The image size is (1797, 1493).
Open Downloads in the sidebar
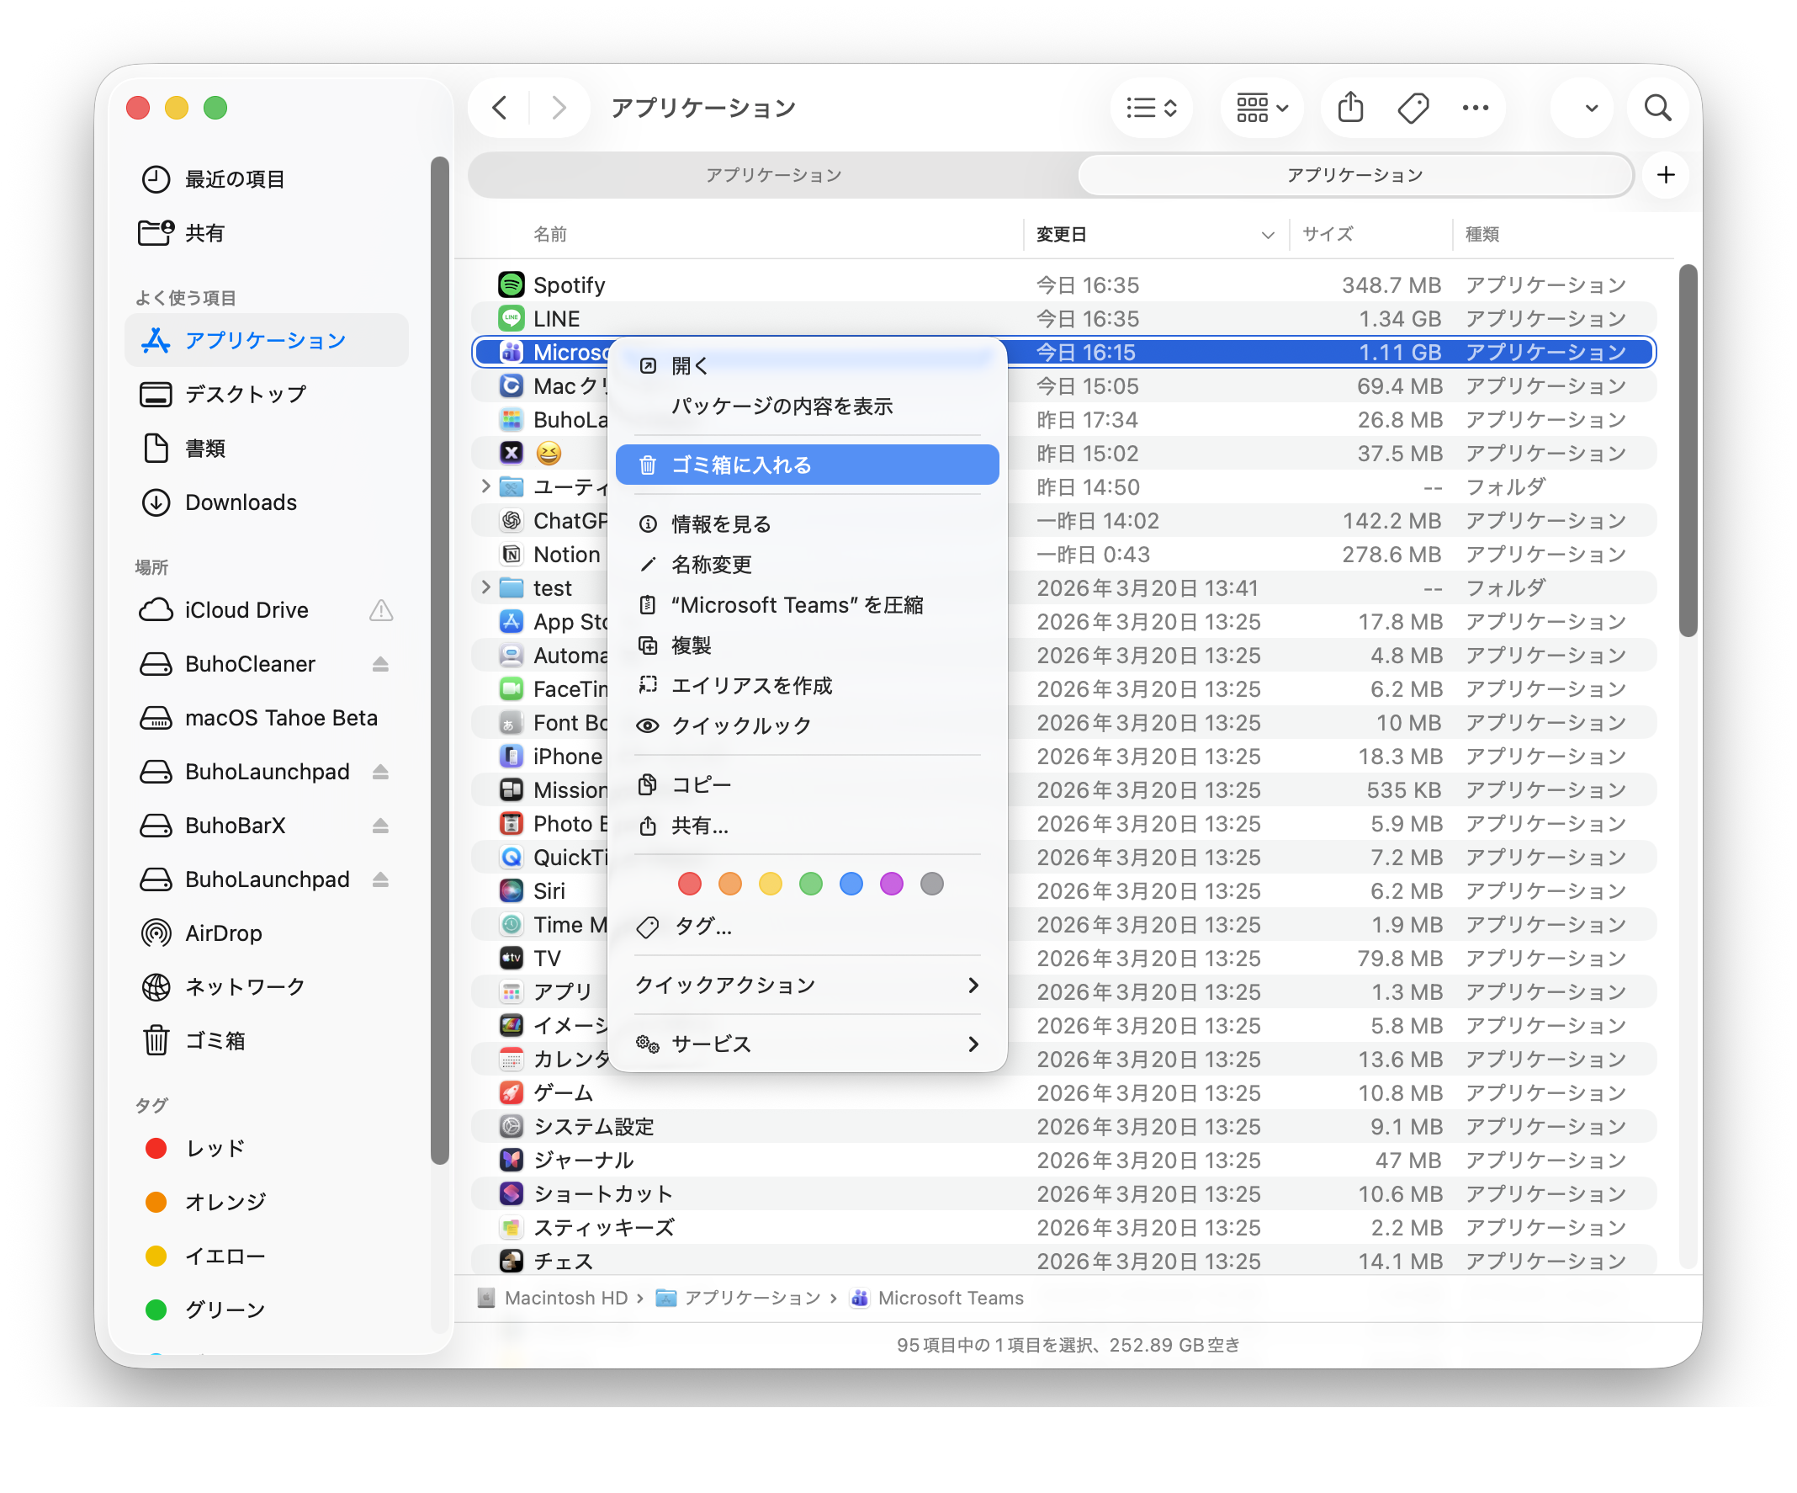(x=265, y=502)
